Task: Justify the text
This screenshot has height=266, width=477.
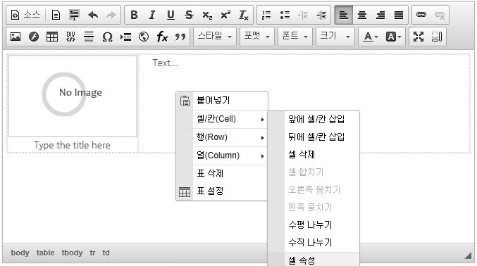Action: (x=399, y=15)
